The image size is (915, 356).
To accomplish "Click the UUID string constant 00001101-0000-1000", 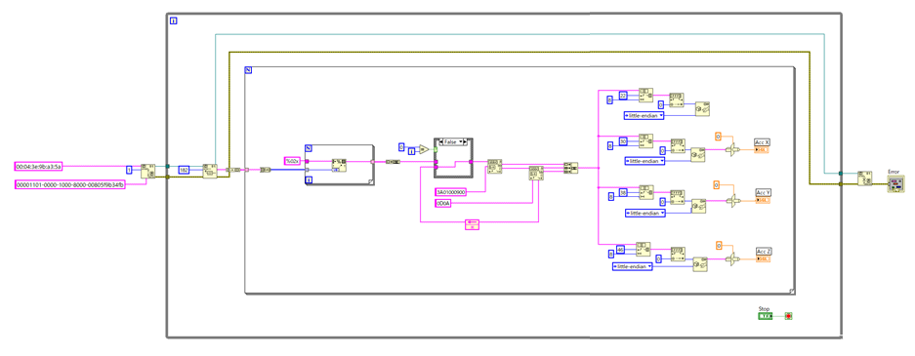I will [x=69, y=185].
